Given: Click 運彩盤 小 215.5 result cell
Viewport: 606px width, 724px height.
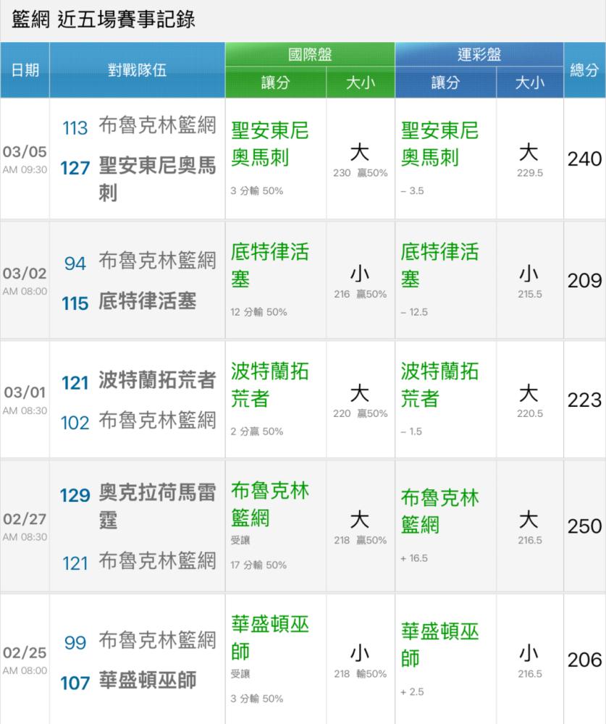Looking at the screenshot, I should pyautogui.click(x=529, y=282).
